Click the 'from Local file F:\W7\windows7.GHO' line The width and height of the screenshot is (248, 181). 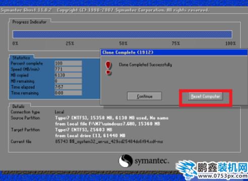tap(107, 124)
